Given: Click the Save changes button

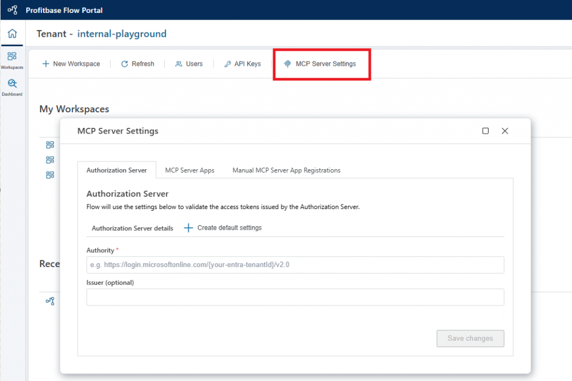Looking at the screenshot, I should (470, 339).
